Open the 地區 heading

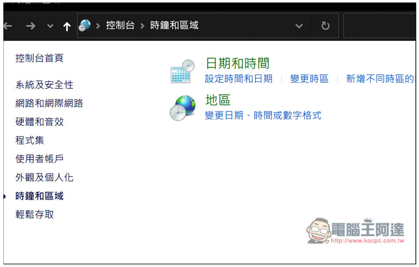pyautogui.click(x=218, y=100)
